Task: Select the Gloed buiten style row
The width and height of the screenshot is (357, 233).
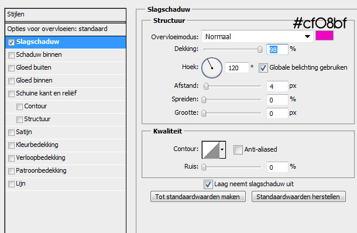Action: point(66,68)
